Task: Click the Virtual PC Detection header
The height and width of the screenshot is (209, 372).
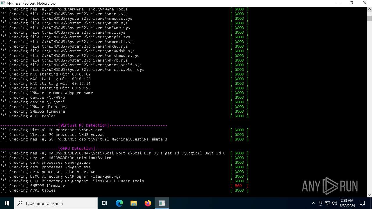Action: (x=84, y=125)
